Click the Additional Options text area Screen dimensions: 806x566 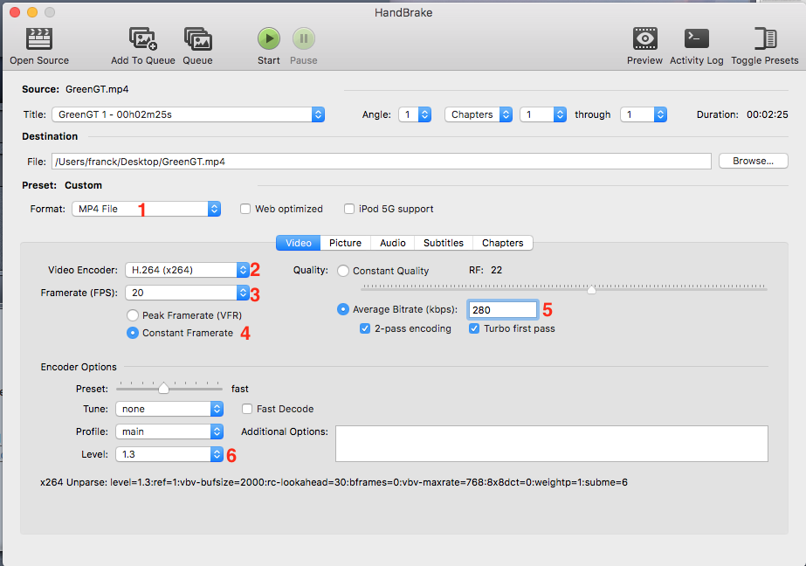point(552,444)
